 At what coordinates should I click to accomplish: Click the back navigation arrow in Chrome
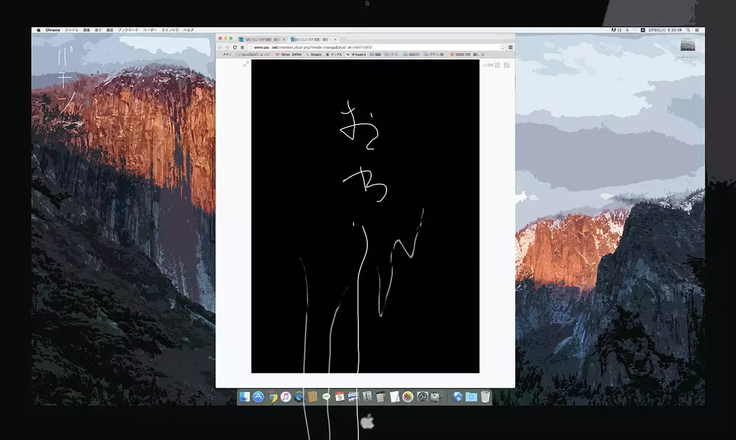(x=221, y=47)
